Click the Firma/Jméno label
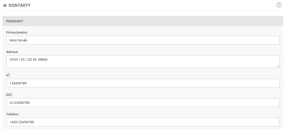The image size is (286, 129). coord(17,33)
